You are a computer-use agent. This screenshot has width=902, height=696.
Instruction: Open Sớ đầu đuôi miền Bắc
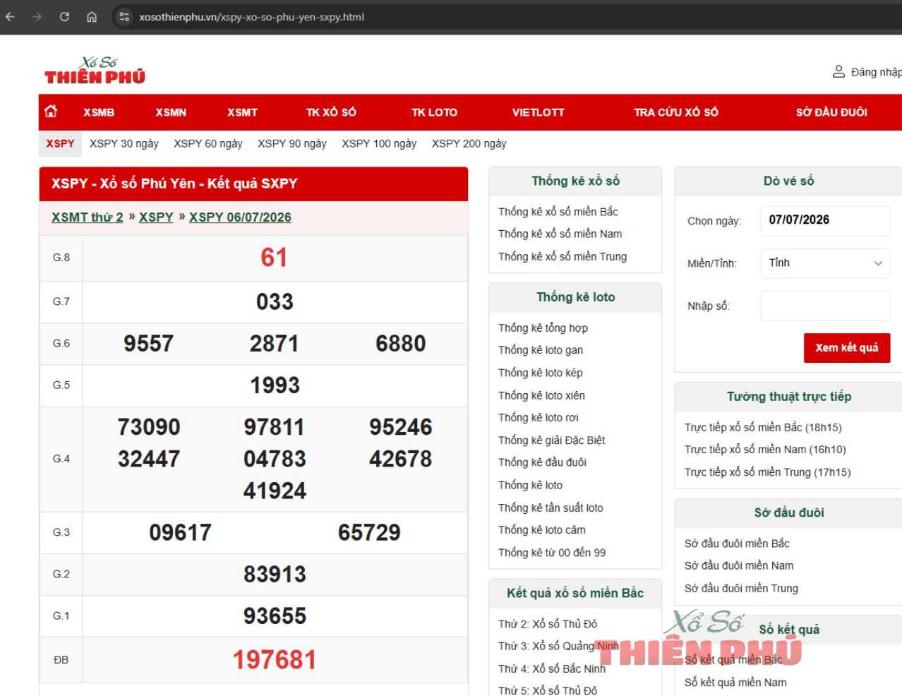(737, 544)
